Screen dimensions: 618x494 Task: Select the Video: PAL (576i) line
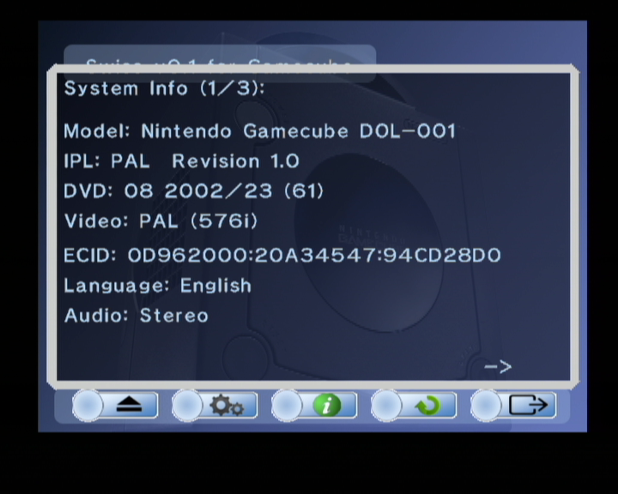tap(161, 221)
